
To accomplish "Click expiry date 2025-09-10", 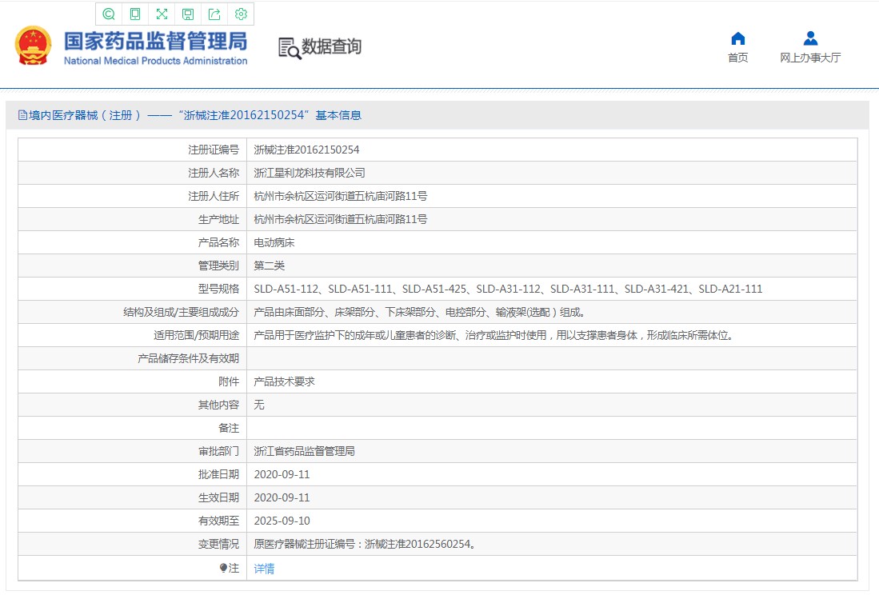I will point(282,521).
